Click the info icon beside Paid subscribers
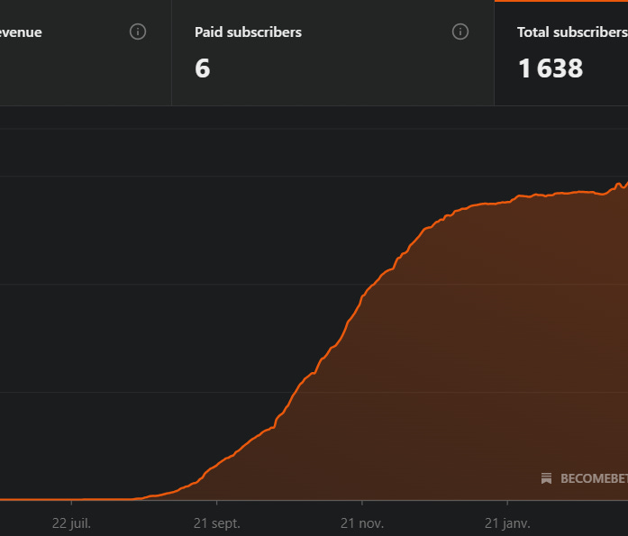The width and height of the screenshot is (628, 536). click(460, 32)
